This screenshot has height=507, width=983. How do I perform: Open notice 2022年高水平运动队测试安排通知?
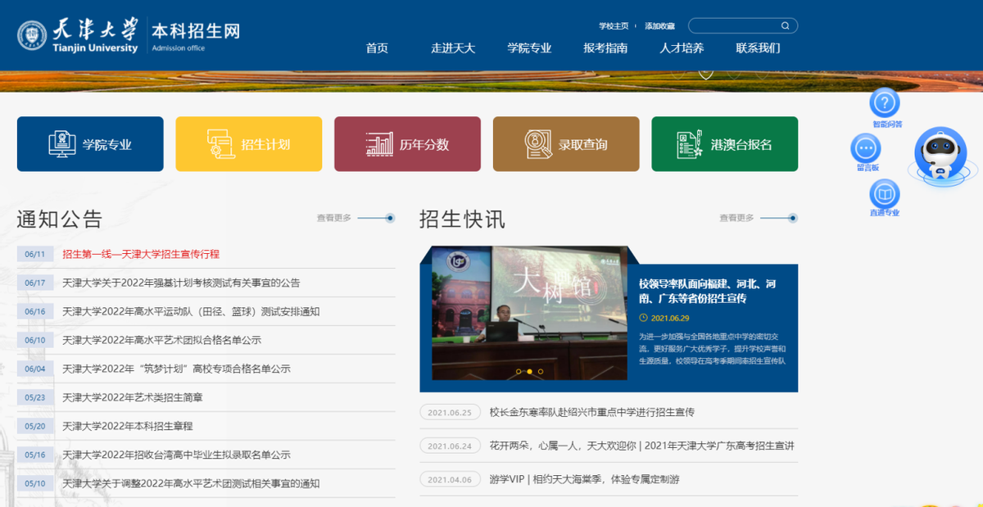tap(191, 311)
